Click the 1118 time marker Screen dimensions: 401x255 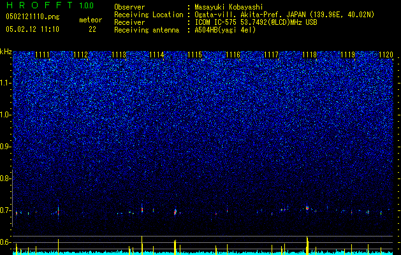(309, 55)
